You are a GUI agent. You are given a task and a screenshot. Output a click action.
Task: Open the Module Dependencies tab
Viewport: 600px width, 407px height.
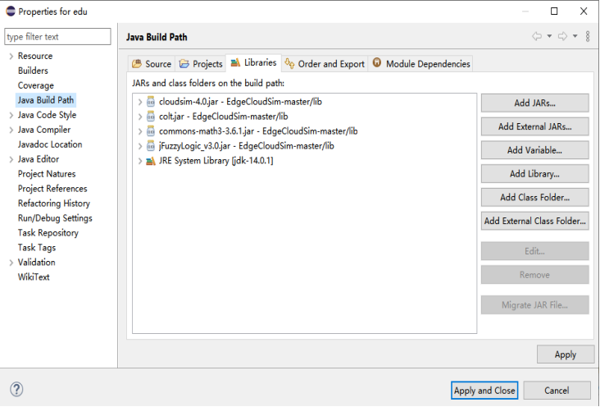coord(421,64)
